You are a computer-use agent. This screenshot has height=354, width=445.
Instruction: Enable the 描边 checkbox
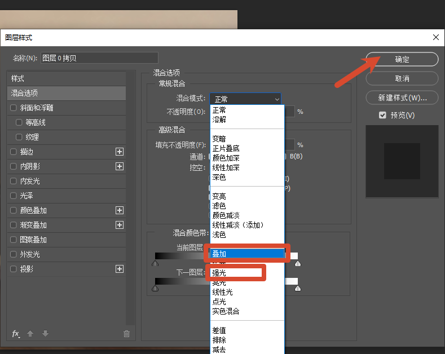[14, 152]
